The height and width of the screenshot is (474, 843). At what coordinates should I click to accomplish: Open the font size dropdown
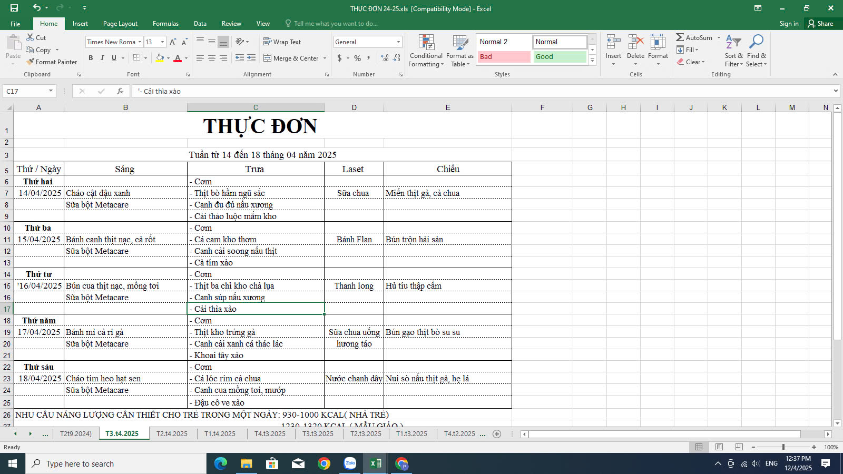click(162, 42)
